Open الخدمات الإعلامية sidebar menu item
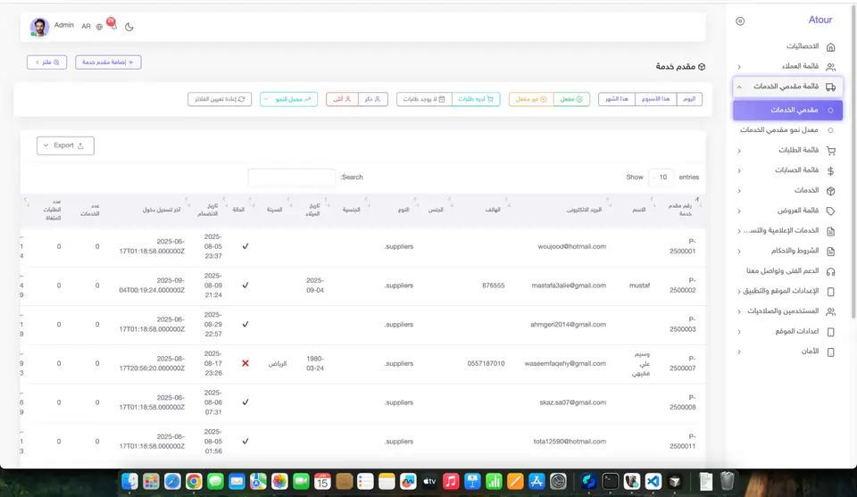857x497 pixels. [x=787, y=231]
